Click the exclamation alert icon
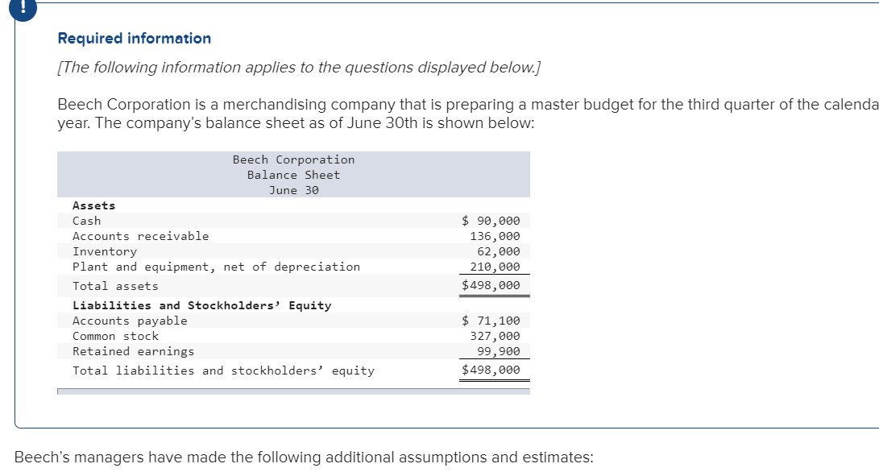879x472 pixels. [x=23, y=8]
